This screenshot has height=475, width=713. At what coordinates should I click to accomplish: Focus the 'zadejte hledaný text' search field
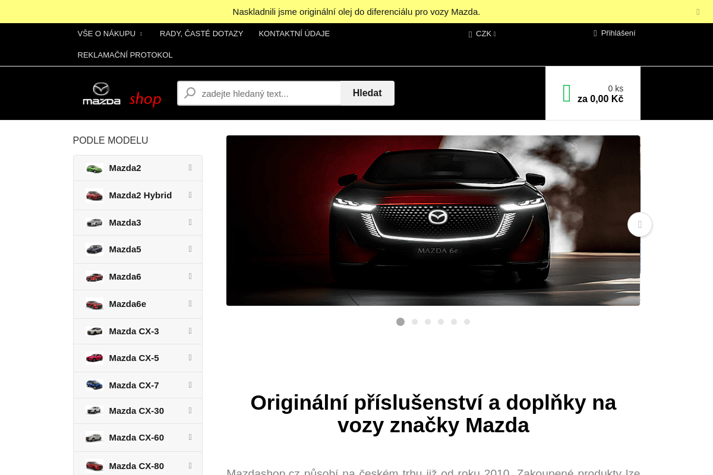tap(259, 93)
